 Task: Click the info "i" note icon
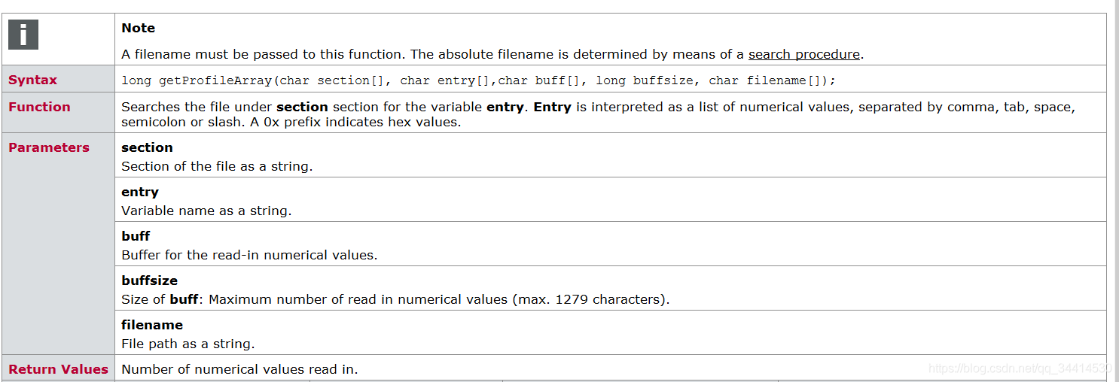(23, 35)
